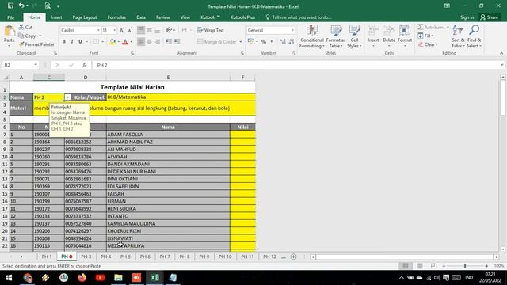Decrease the font size
Viewport: 507px width, 285px height.
pos(130,30)
